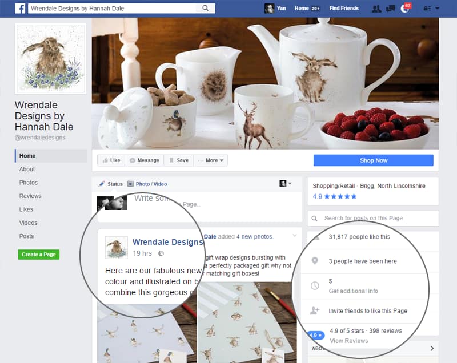The image size is (457, 363).
Task: Open the More dropdown menu
Action: coord(211,160)
